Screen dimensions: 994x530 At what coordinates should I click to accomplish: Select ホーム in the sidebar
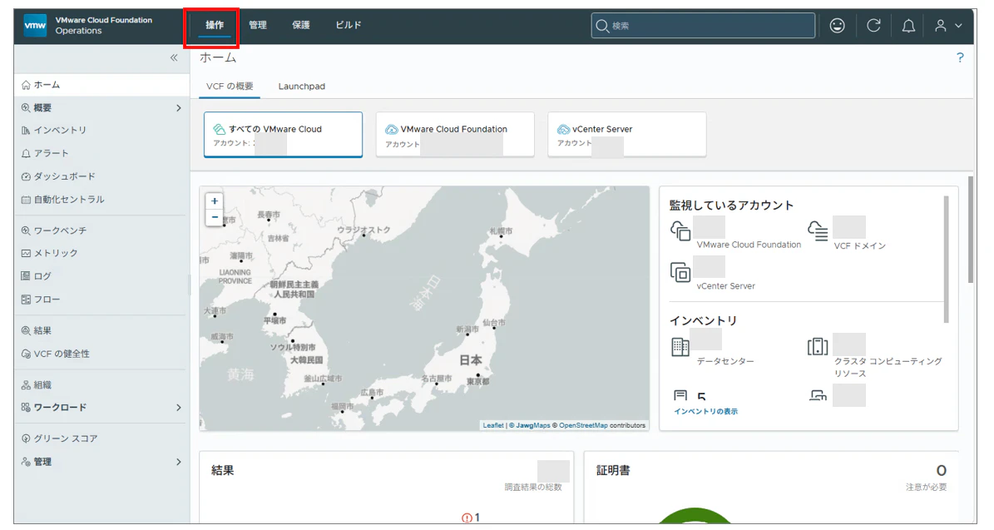pyautogui.click(x=101, y=85)
